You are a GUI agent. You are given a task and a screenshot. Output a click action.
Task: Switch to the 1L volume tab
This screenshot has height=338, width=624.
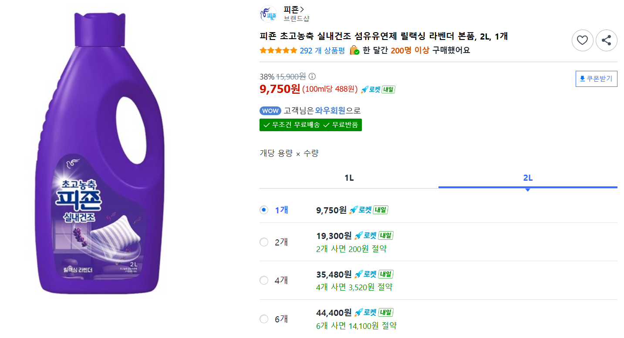pyautogui.click(x=349, y=178)
